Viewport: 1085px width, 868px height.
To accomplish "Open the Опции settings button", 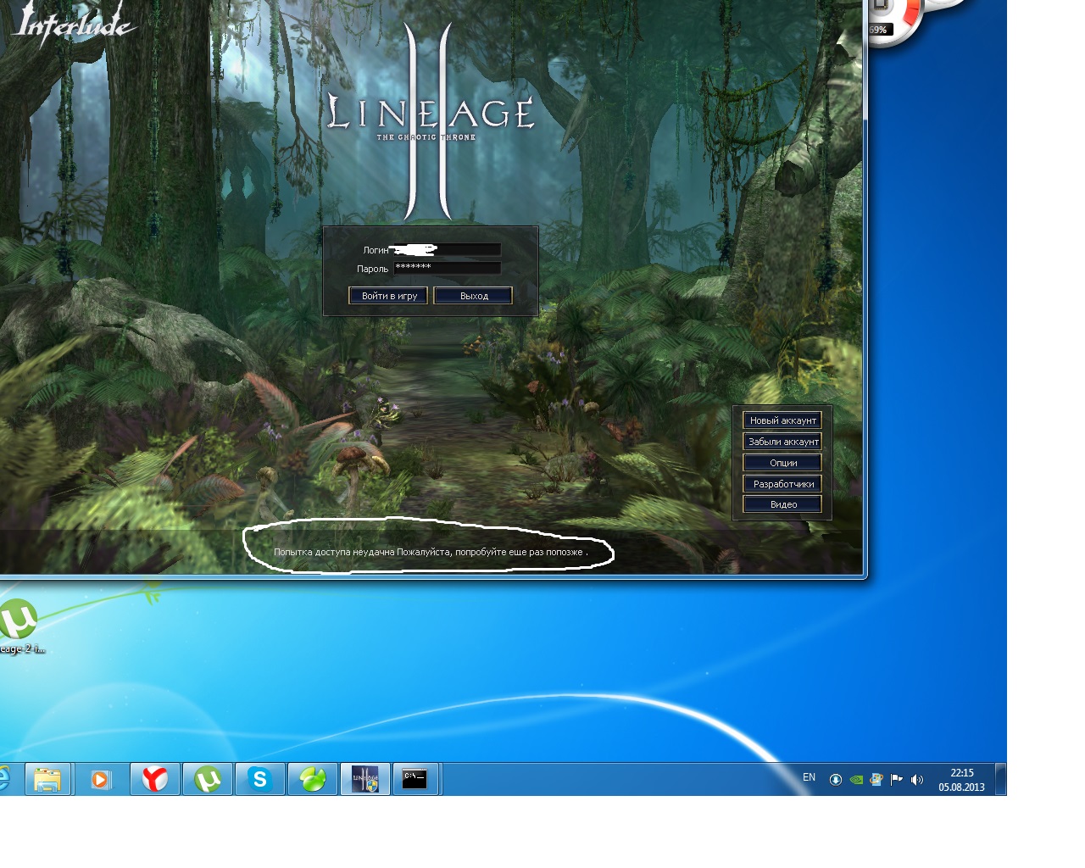I will coord(782,463).
